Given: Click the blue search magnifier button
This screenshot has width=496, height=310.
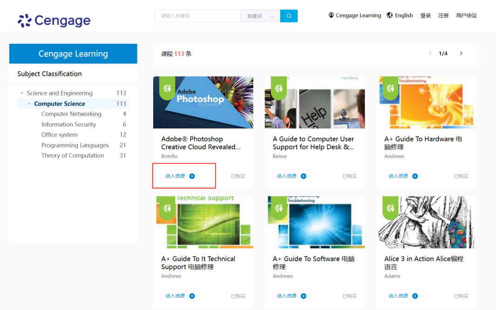Looking at the screenshot, I should (x=289, y=16).
